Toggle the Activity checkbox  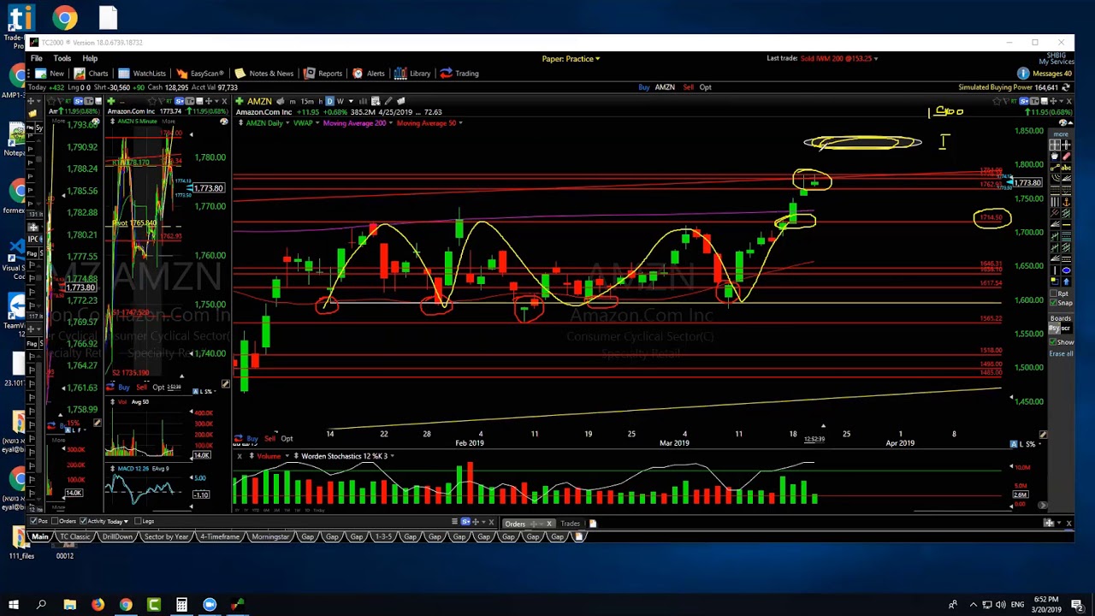(x=83, y=521)
